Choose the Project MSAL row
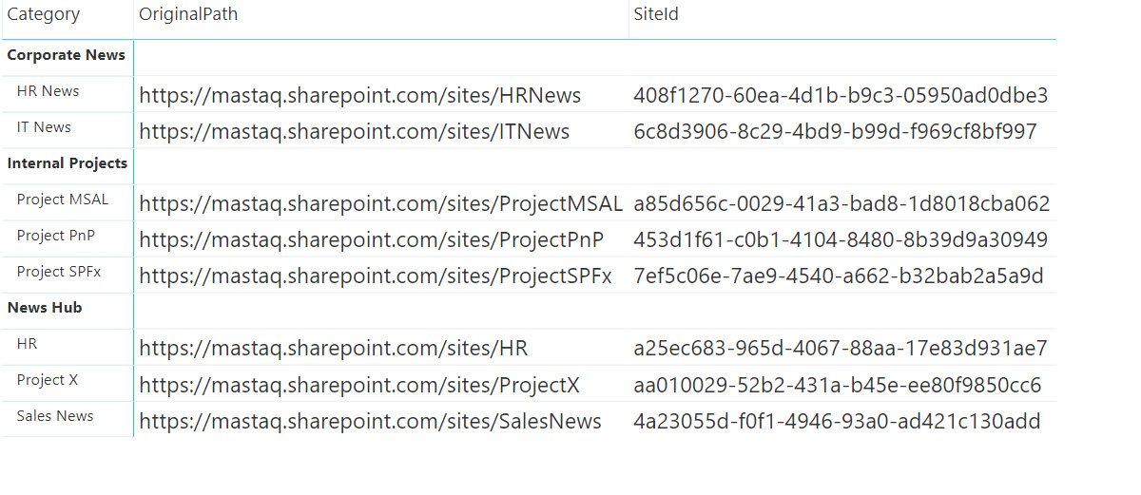 point(63,200)
